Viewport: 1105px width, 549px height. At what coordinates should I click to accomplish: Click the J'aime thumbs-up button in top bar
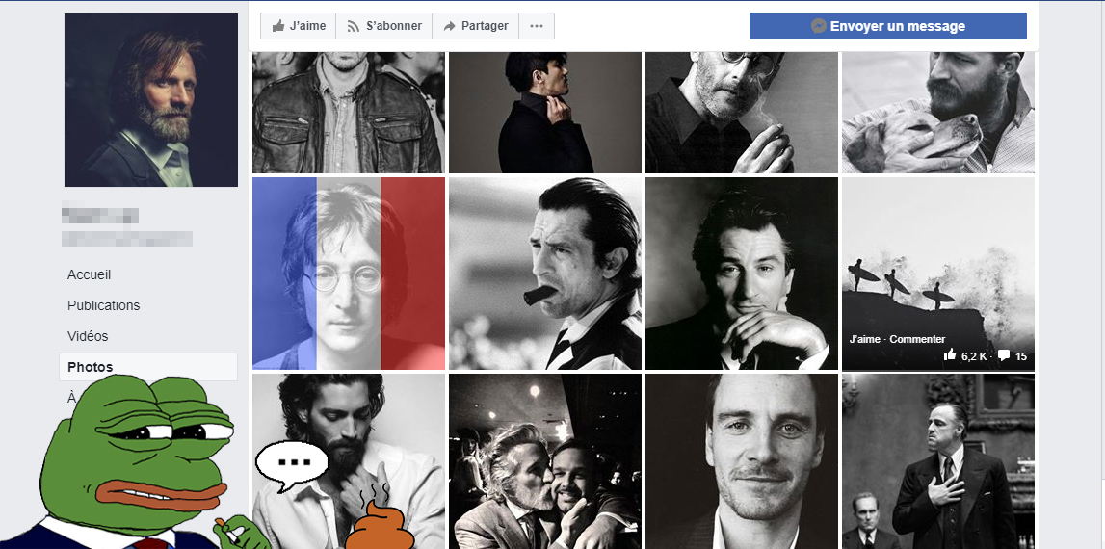(298, 26)
